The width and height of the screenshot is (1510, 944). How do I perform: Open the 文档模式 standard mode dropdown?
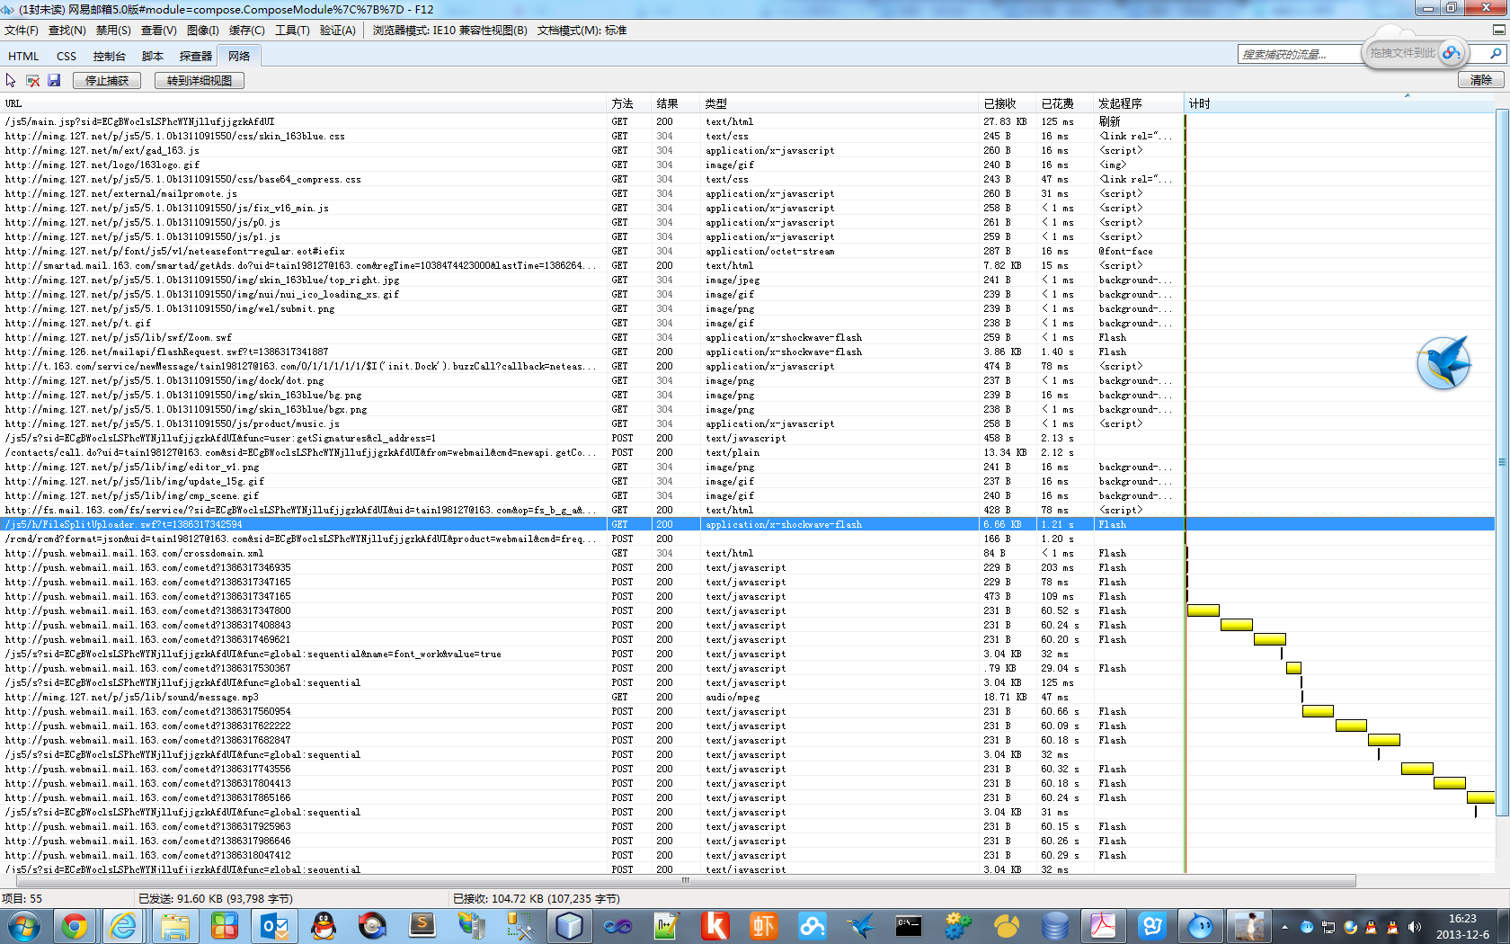[582, 31]
